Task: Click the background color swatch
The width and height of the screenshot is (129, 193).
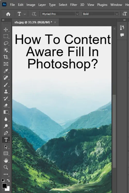Action: point(8,189)
